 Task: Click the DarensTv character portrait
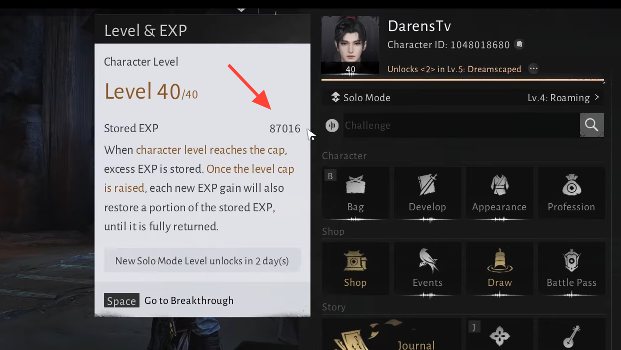pos(350,46)
